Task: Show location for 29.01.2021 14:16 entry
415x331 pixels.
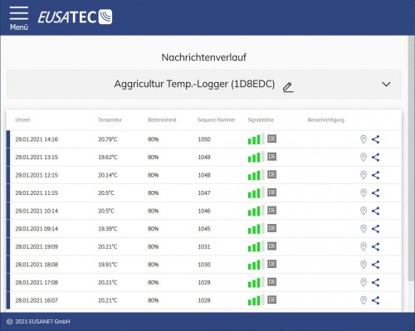Action: point(364,139)
